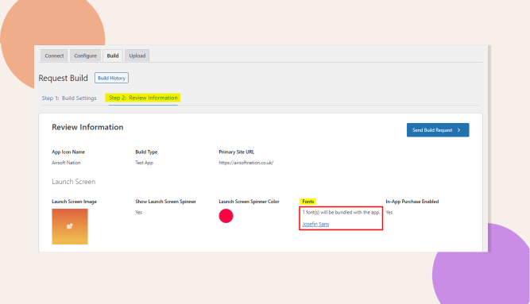Open Build History

[x=111, y=78]
